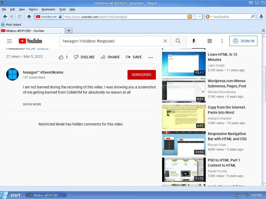Click the PSD to HTML Part 1 title
Viewport: 266px width, 199px height.
point(224,163)
